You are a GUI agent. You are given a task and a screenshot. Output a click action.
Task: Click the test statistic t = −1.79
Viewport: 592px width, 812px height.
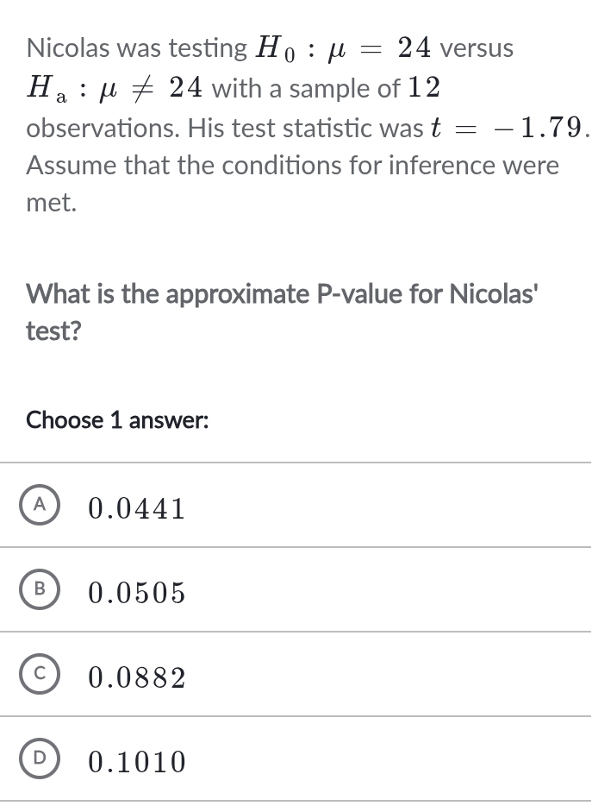tap(508, 129)
